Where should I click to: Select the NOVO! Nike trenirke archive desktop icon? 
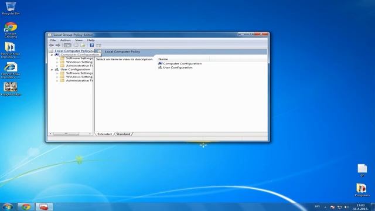(10, 50)
